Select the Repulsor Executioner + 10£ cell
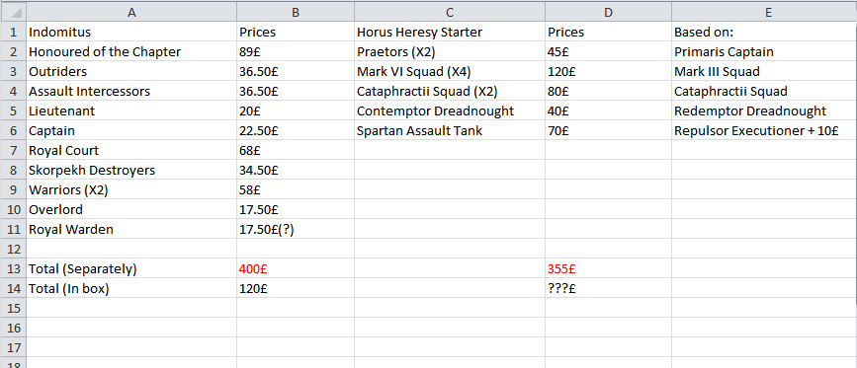The width and height of the screenshot is (857, 368). (764, 131)
